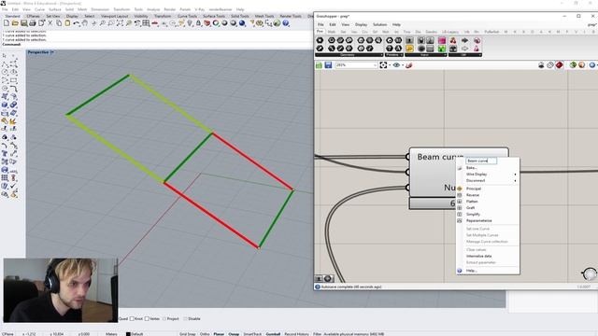This screenshot has width=598, height=336.
Task: Click the padlock lock objects icon
Action: pos(198,23)
